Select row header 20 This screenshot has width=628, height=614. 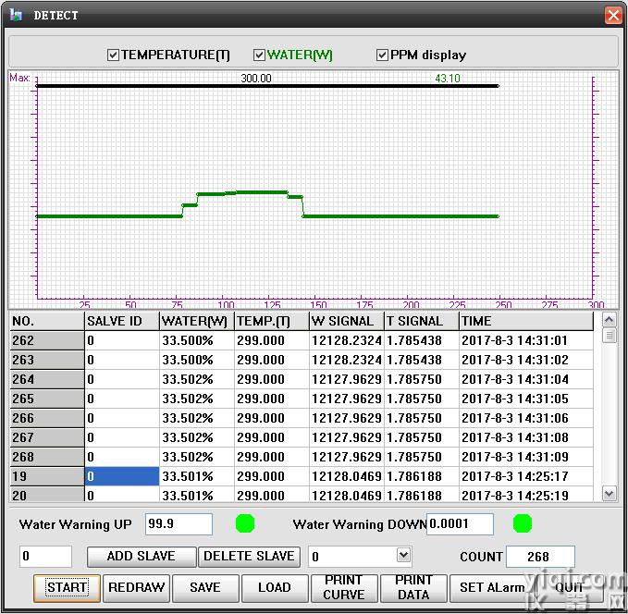(47, 495)
